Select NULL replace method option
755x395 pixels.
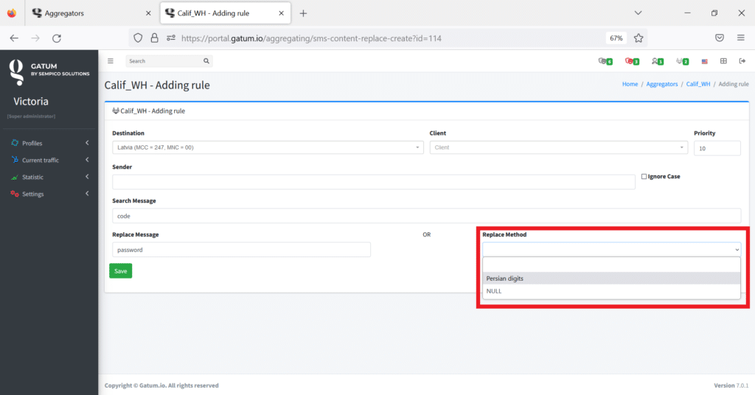(611, 291)
